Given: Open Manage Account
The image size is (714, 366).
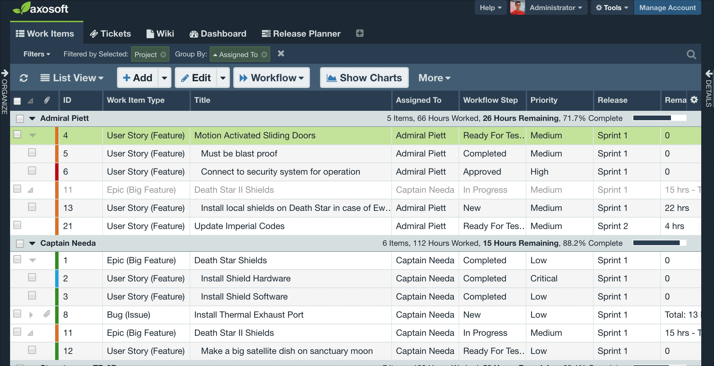Looking at the screenshot, I should pyautogui.click(x=667, y=7).
